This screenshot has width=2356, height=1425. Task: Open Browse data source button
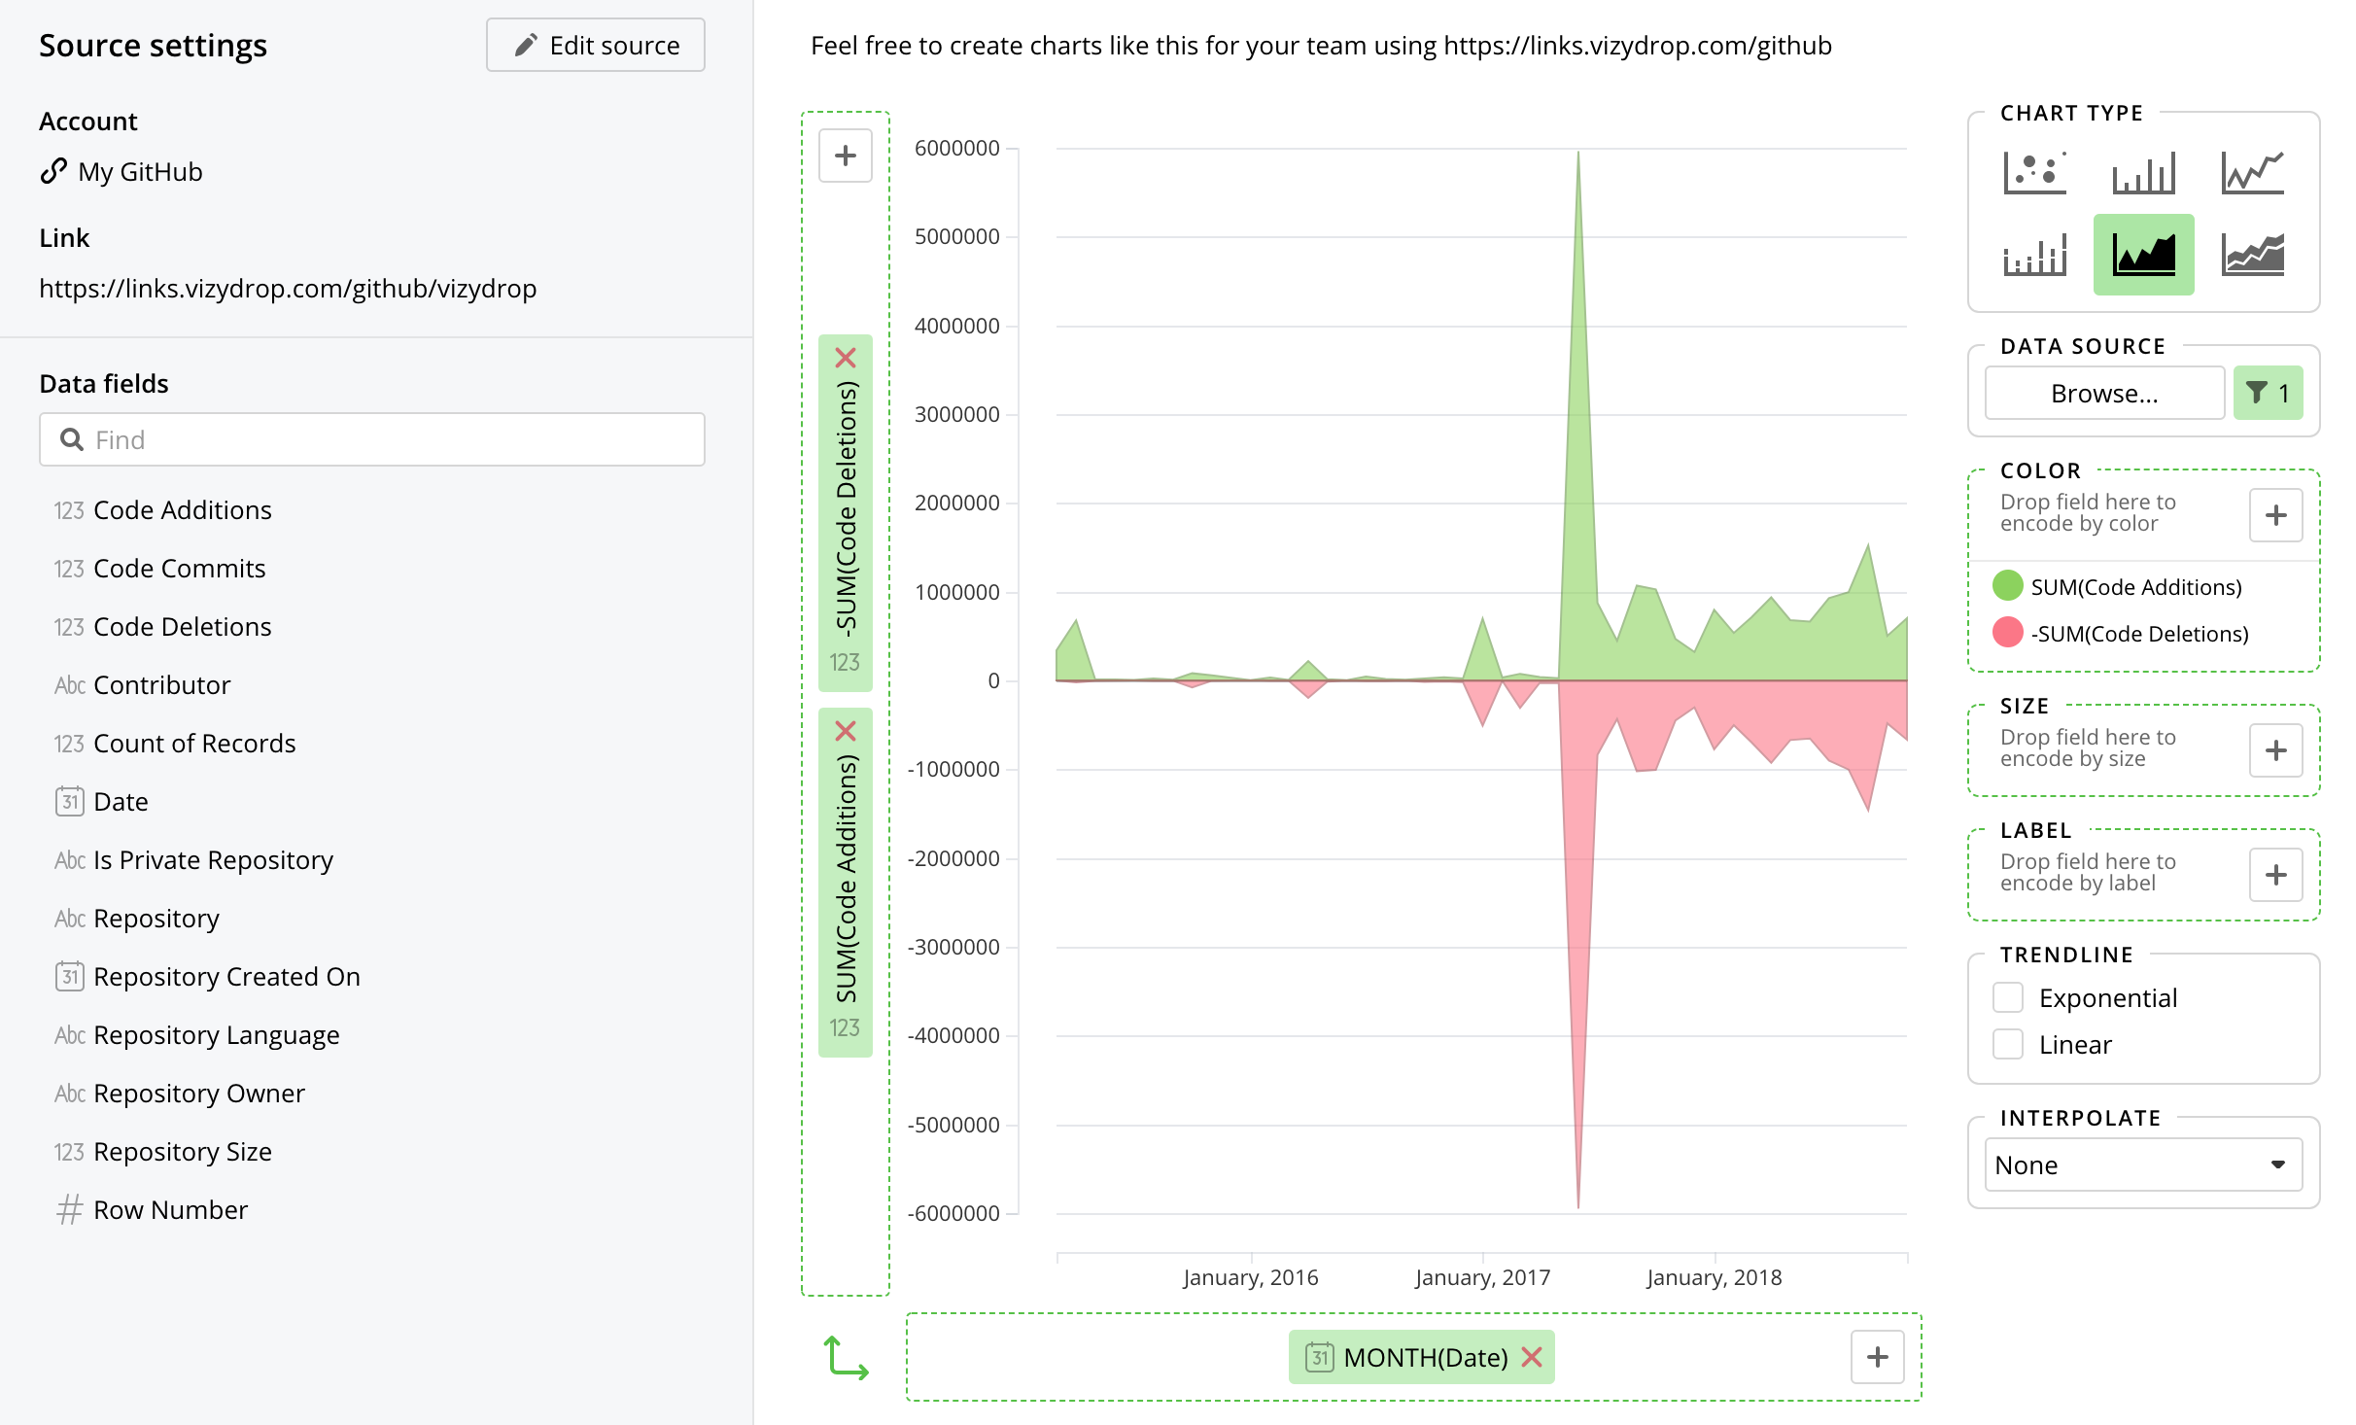click(x=2104, y=393)
